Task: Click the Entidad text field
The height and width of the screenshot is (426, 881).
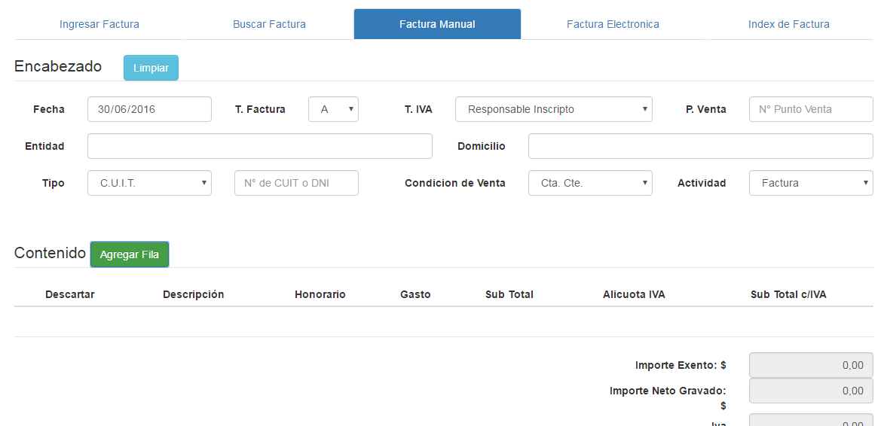Action: point(259,146)
